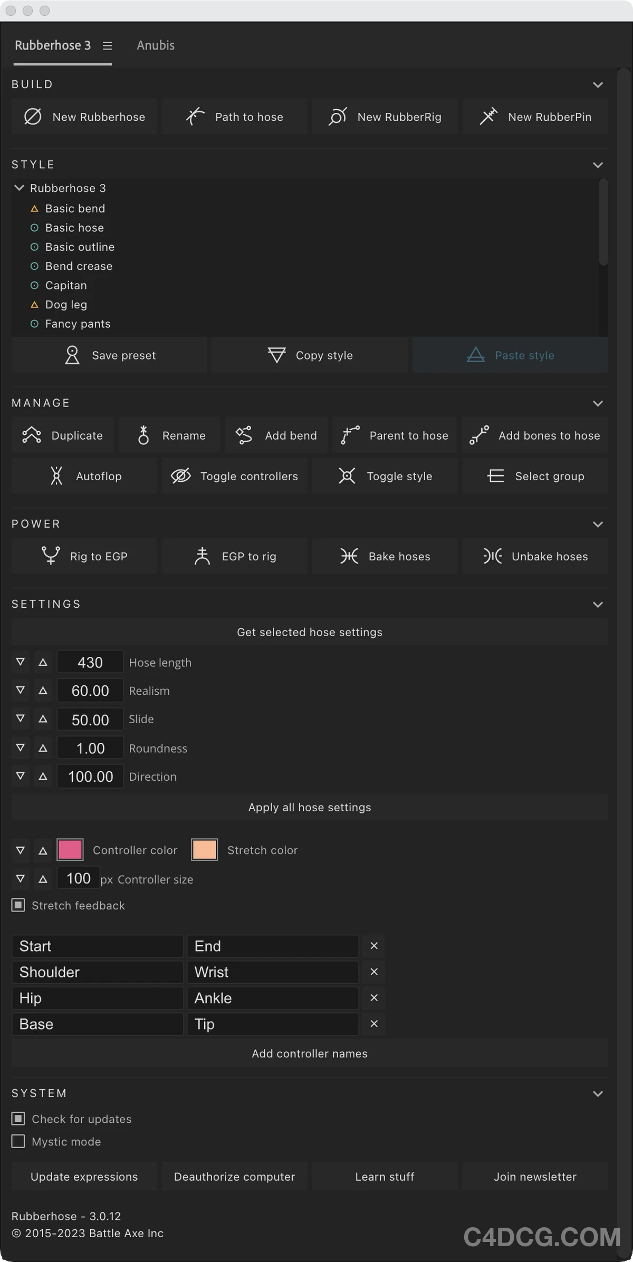Click the Select group icon
Image resolution: width=633 pixels, height=1262 pixels.
[x=496, y=475]
